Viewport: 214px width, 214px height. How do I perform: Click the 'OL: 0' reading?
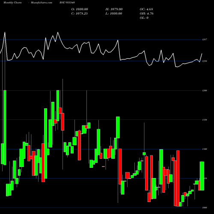point(144,18)
